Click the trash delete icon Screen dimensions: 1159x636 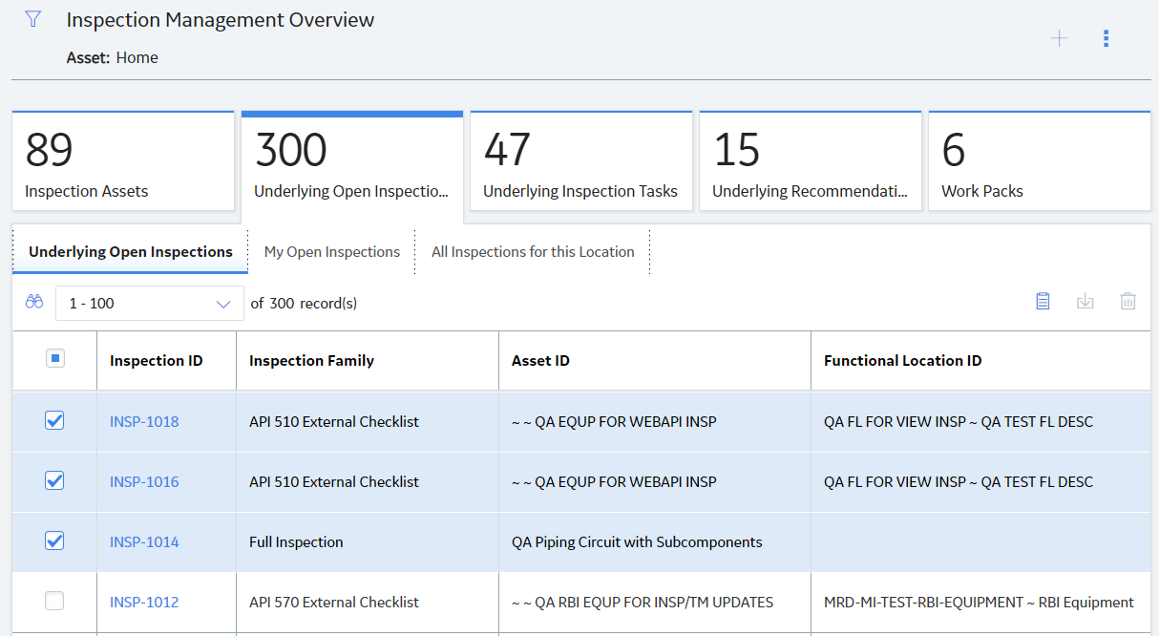[1127, 302]
